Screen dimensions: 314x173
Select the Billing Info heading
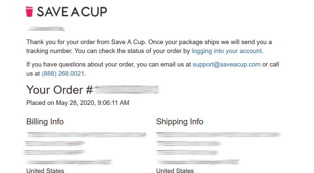point(45,122)
